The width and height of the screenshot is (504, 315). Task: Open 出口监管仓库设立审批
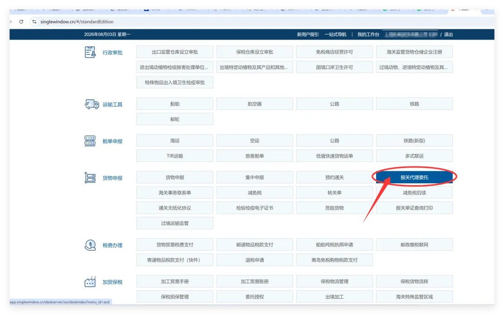point(175,52)
